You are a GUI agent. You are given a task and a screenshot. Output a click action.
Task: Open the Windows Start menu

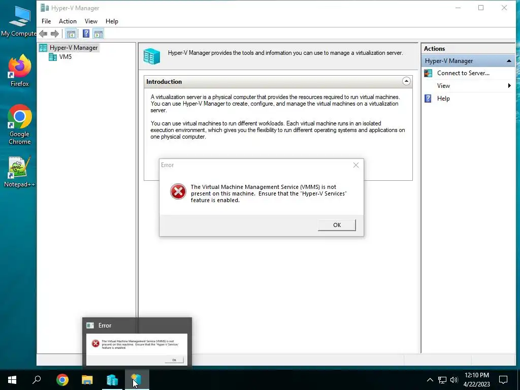(12, 380)
